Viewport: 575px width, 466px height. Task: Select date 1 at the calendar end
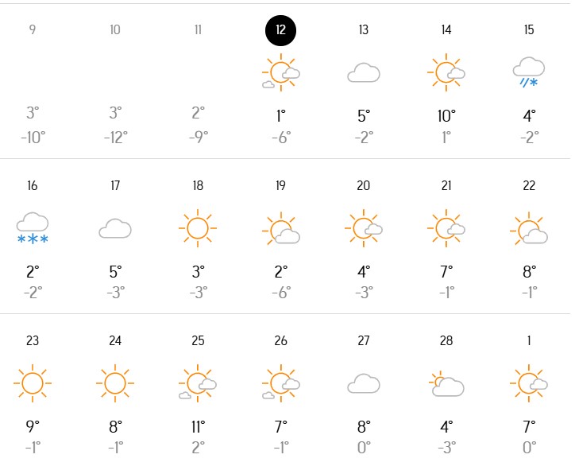click(x=529, y=341)
